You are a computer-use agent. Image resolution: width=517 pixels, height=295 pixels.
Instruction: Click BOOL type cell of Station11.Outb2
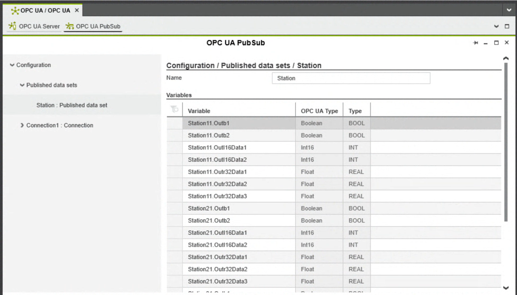point(357,136)
